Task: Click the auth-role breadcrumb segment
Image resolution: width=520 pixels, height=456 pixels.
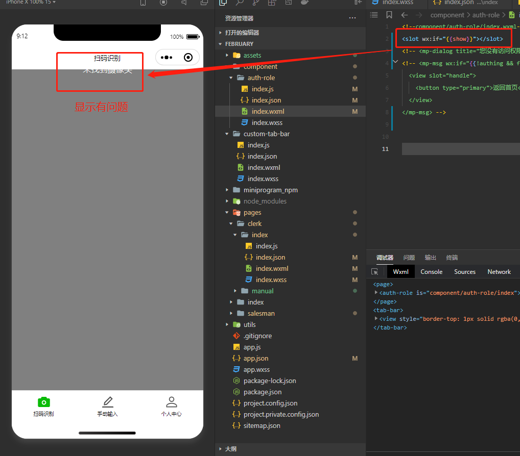Action: (x=486, y=15)
